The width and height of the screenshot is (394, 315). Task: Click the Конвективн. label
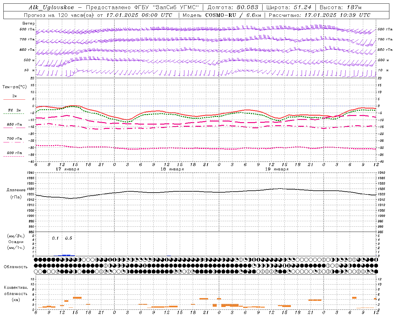click(x=16, y=288)
